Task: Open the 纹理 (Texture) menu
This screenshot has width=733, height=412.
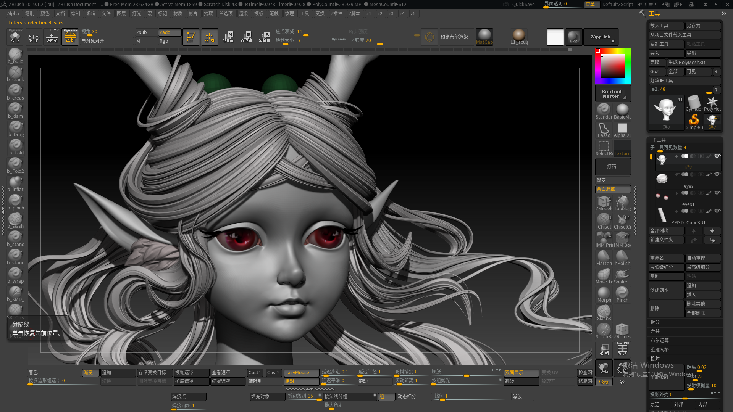Action: tap(289, 13)
